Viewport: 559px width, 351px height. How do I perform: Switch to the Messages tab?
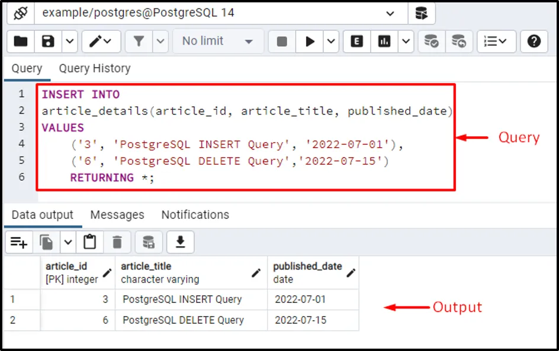(x=117, y=215)
